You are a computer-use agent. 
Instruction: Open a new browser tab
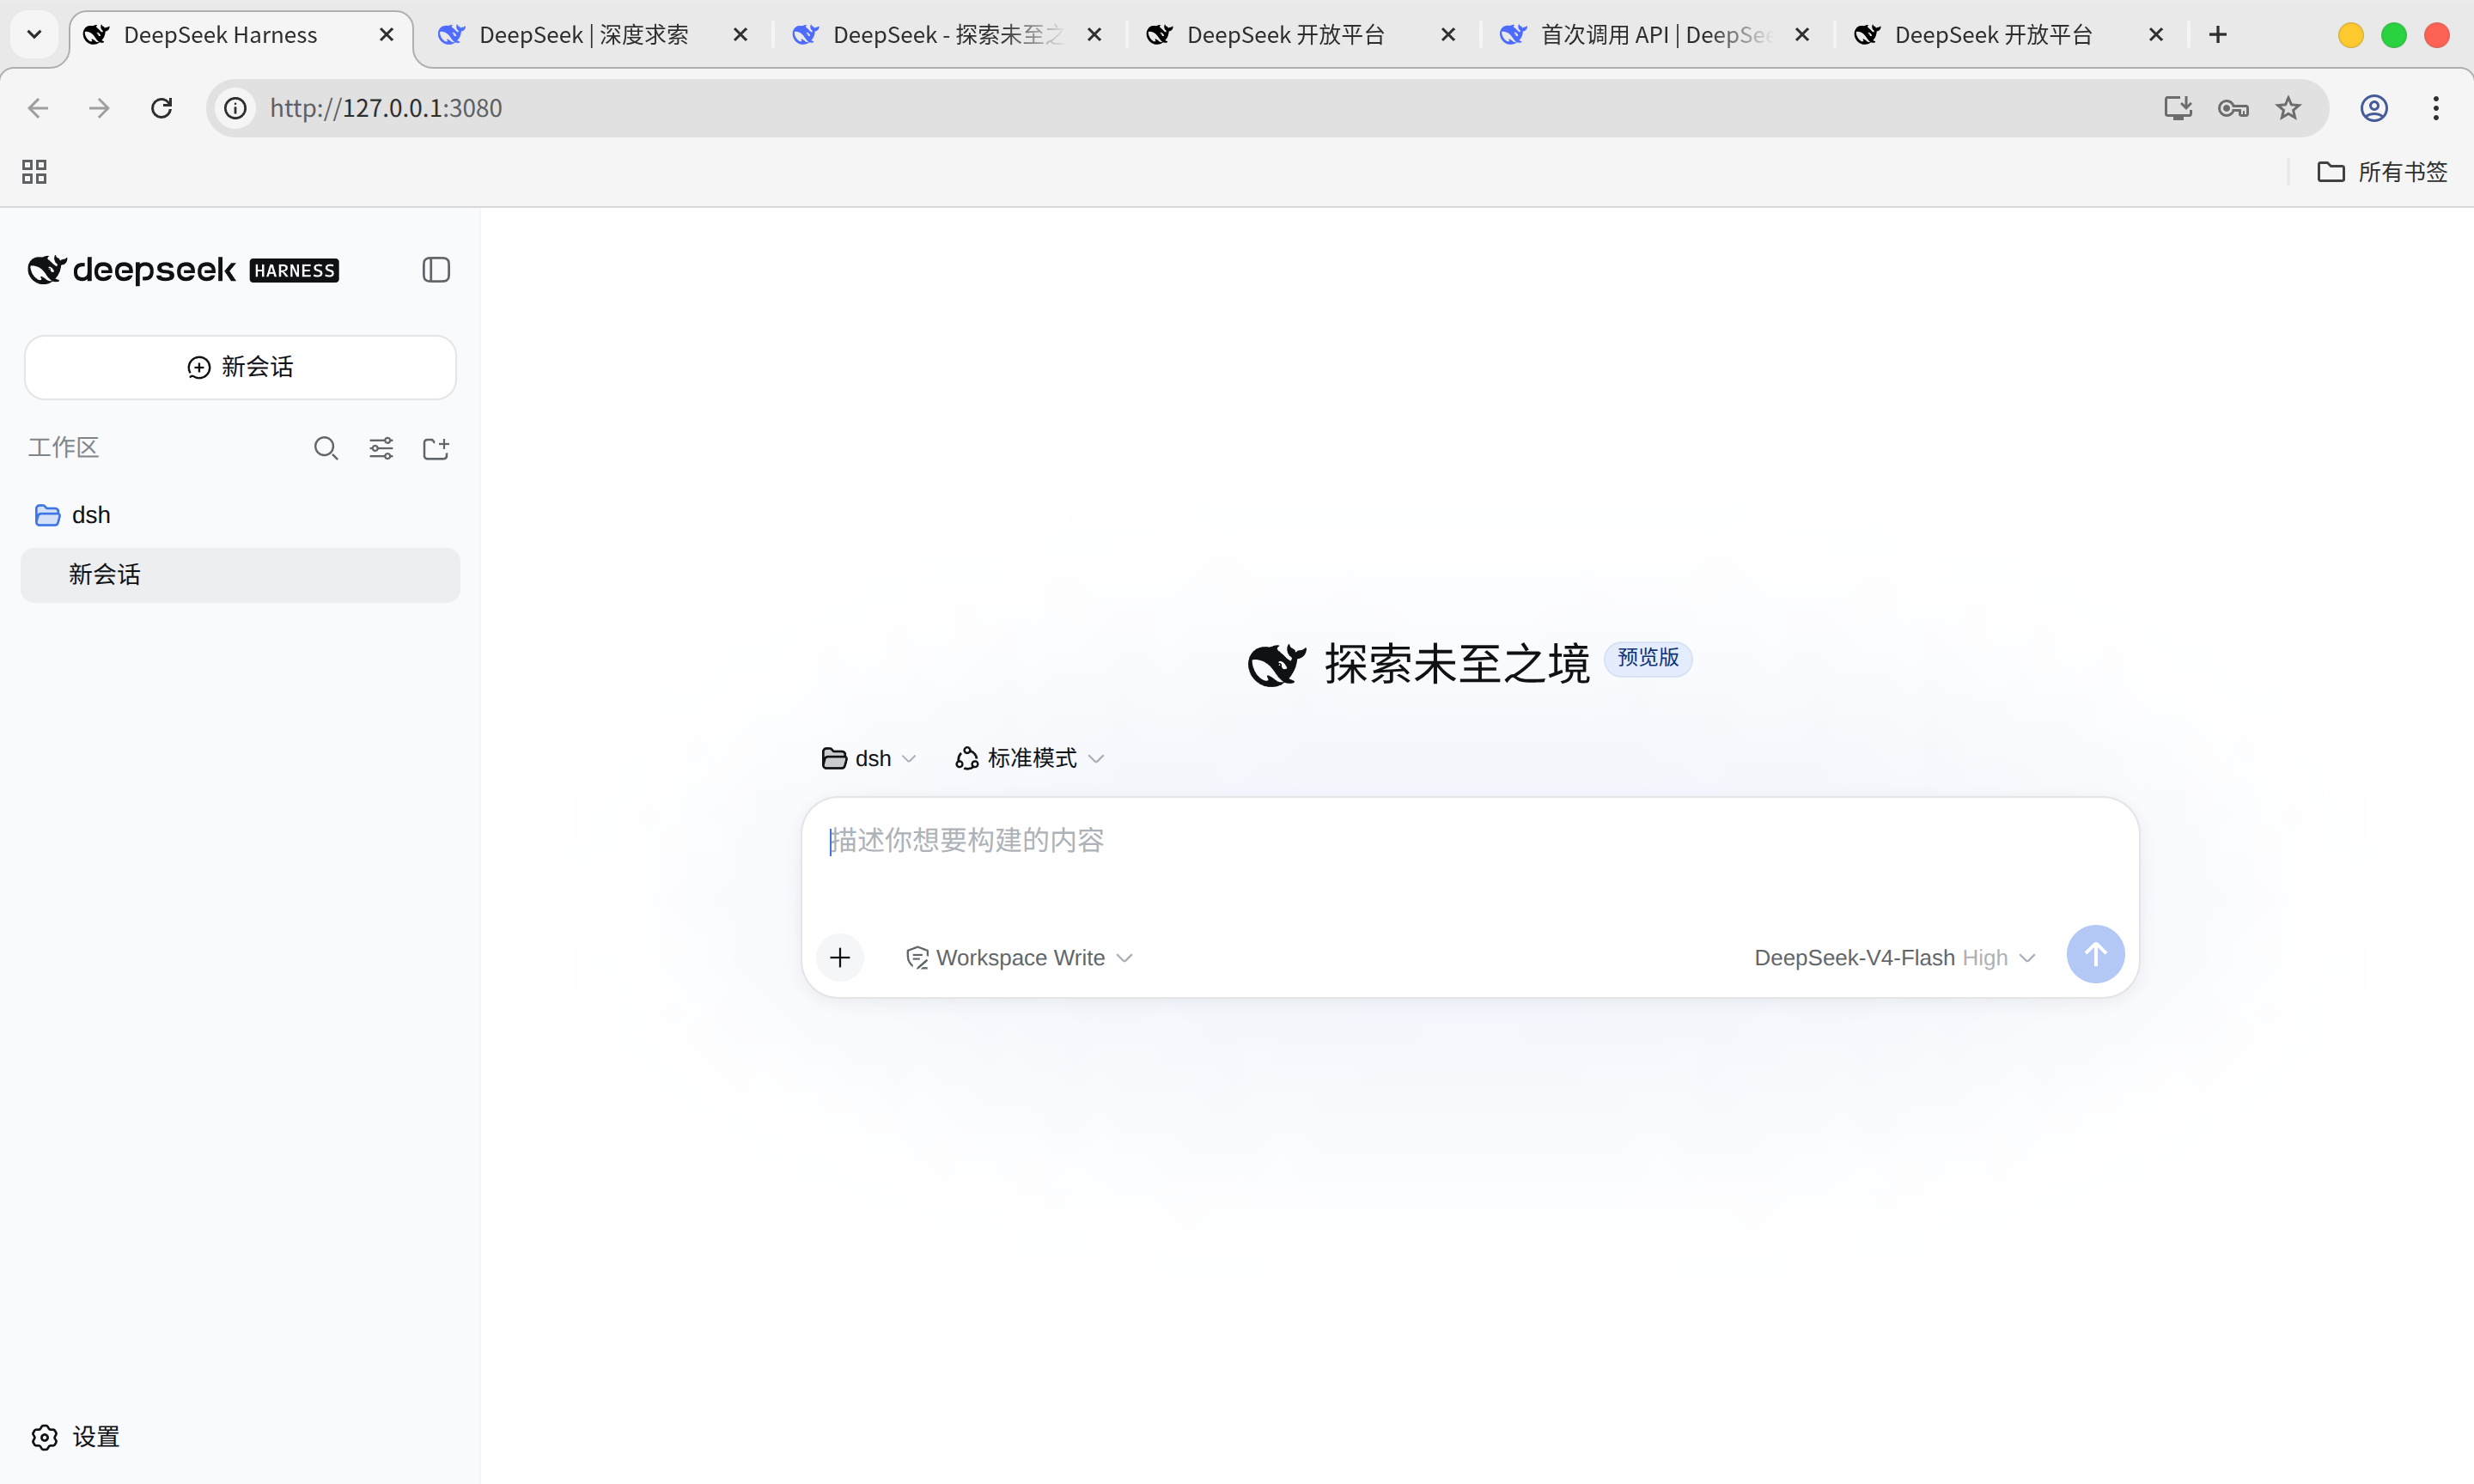coord(2218,35)
